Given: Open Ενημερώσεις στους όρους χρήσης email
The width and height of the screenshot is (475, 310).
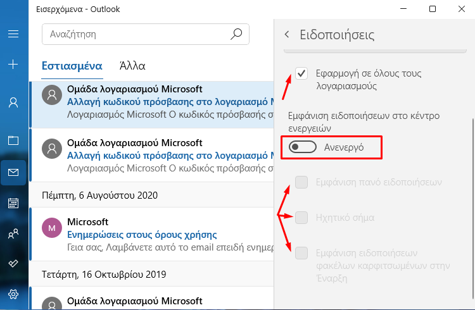Looking at the screenshot, I should point(151,234).
